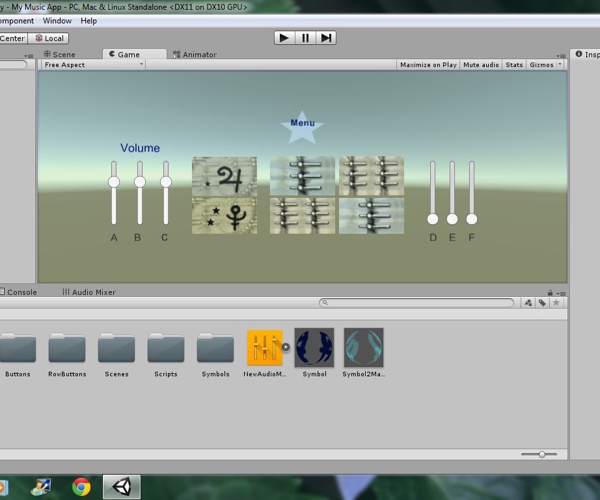The height and width of the screenshot is (500, 600).
Task: Expand the NewAudioMixer asset sub-items arrow
Action: point(286,347)
